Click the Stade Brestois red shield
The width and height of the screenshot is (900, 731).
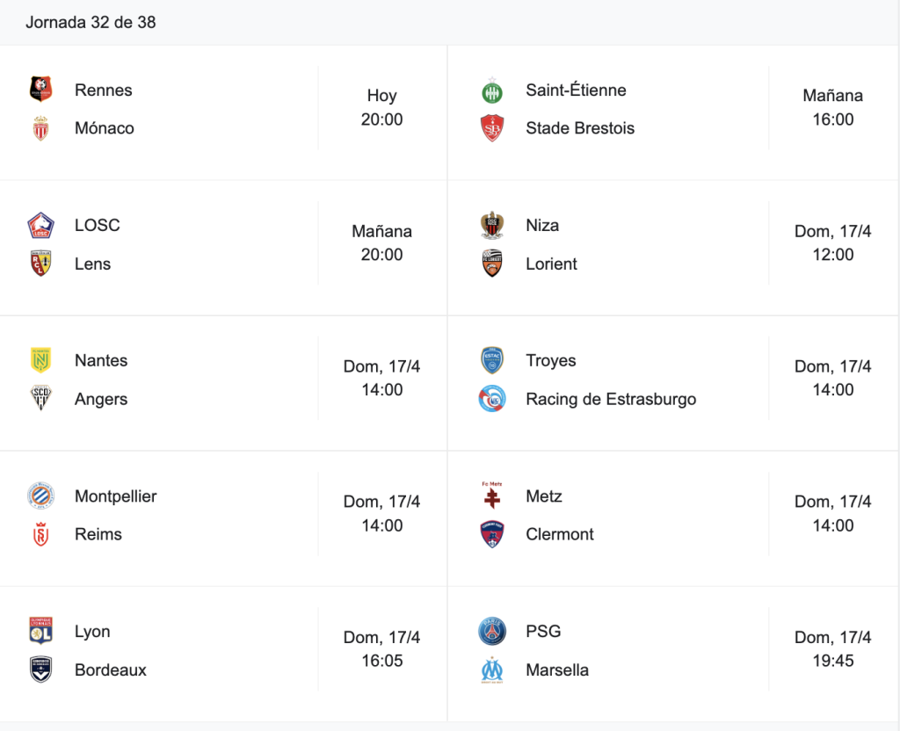492,128
